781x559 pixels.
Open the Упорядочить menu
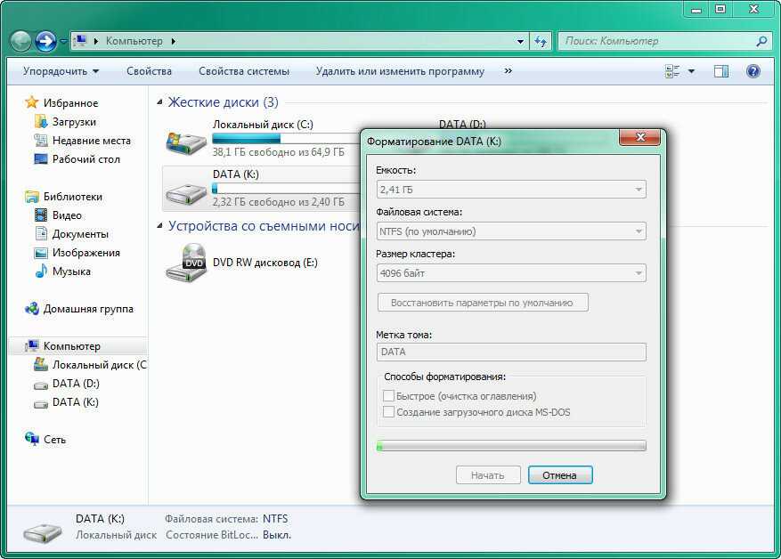(x=61, y=71)
